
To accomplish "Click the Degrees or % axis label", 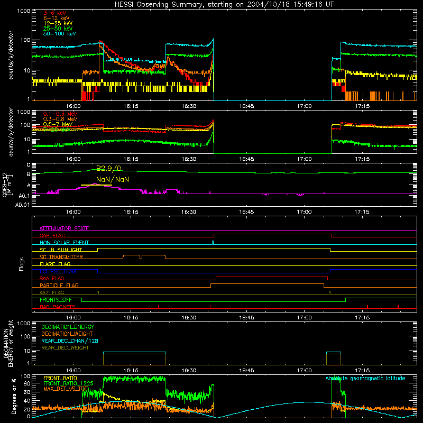I will [x=13, y=396].
